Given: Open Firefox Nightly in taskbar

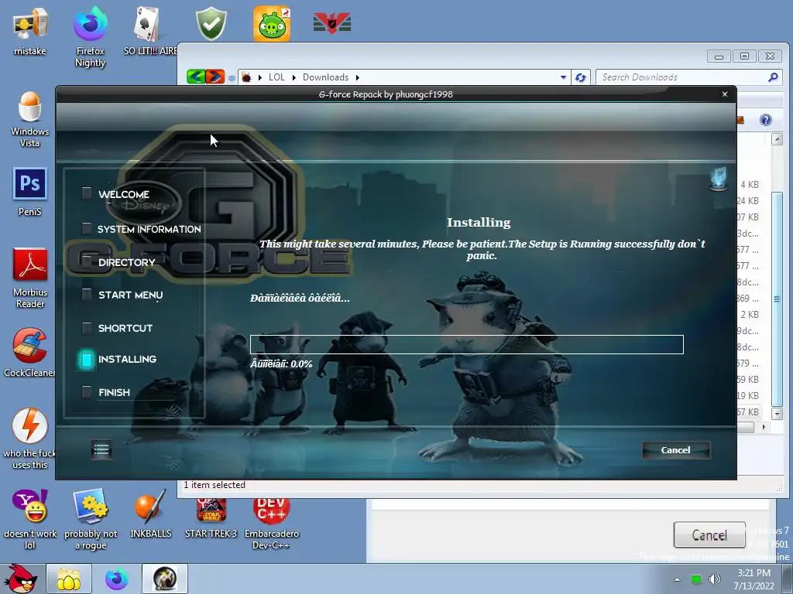Looking at the screenshot, I should tap(117, 579).
